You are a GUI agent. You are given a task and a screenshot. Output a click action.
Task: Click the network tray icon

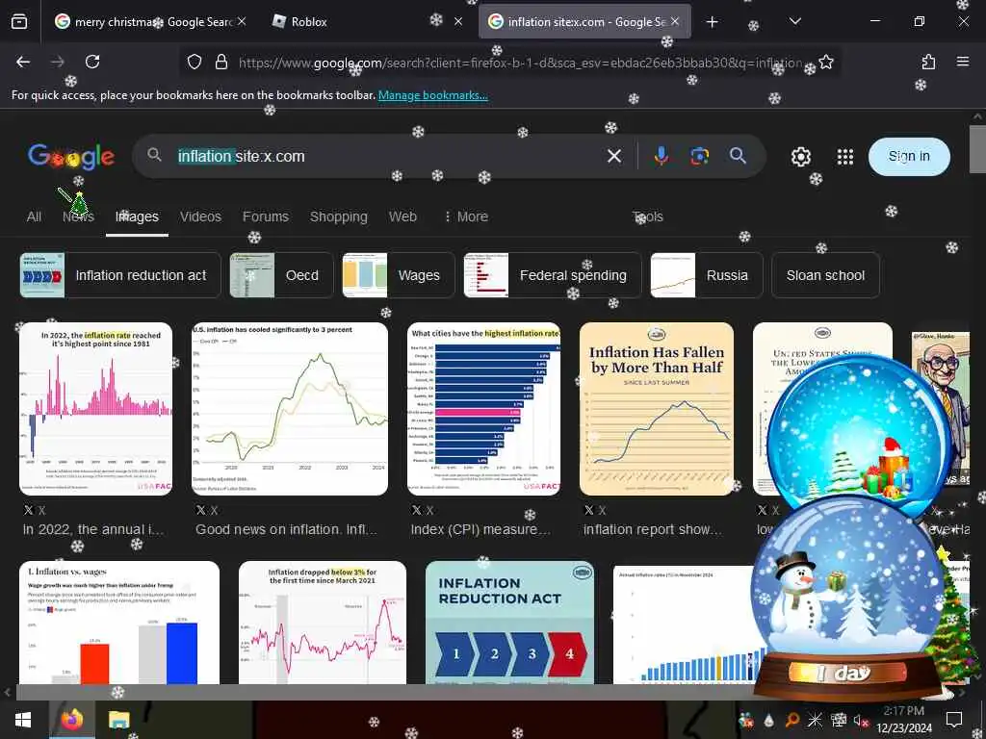(839, 720)
